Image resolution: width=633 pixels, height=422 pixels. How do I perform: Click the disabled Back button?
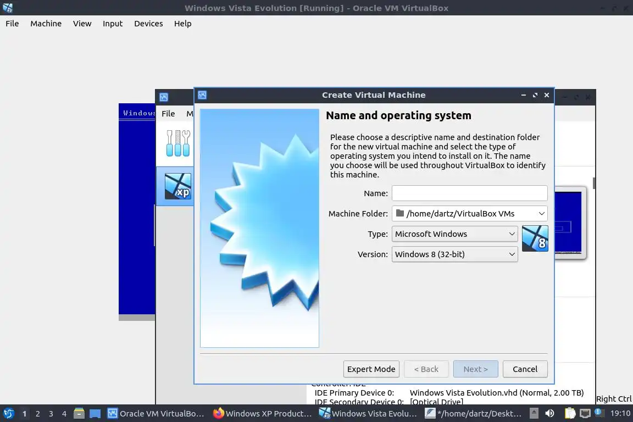coord(426,369)
